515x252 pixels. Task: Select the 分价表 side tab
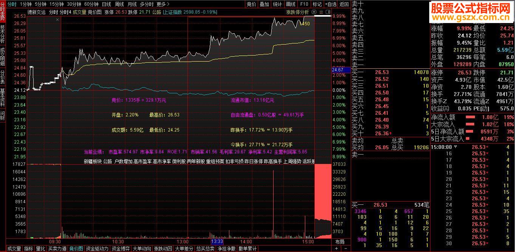3,77
